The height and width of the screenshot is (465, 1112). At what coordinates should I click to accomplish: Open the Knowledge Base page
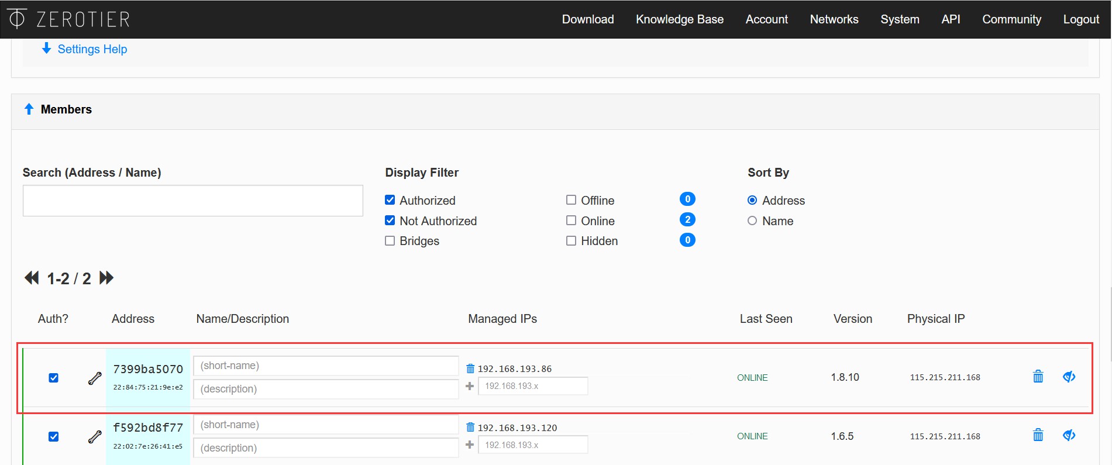[x=679, y=19]
